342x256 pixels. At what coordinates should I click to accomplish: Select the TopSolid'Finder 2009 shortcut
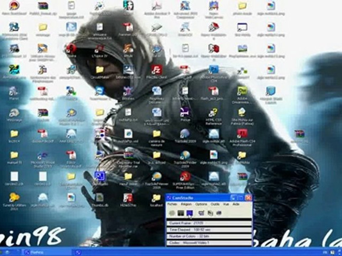[185, 159]
